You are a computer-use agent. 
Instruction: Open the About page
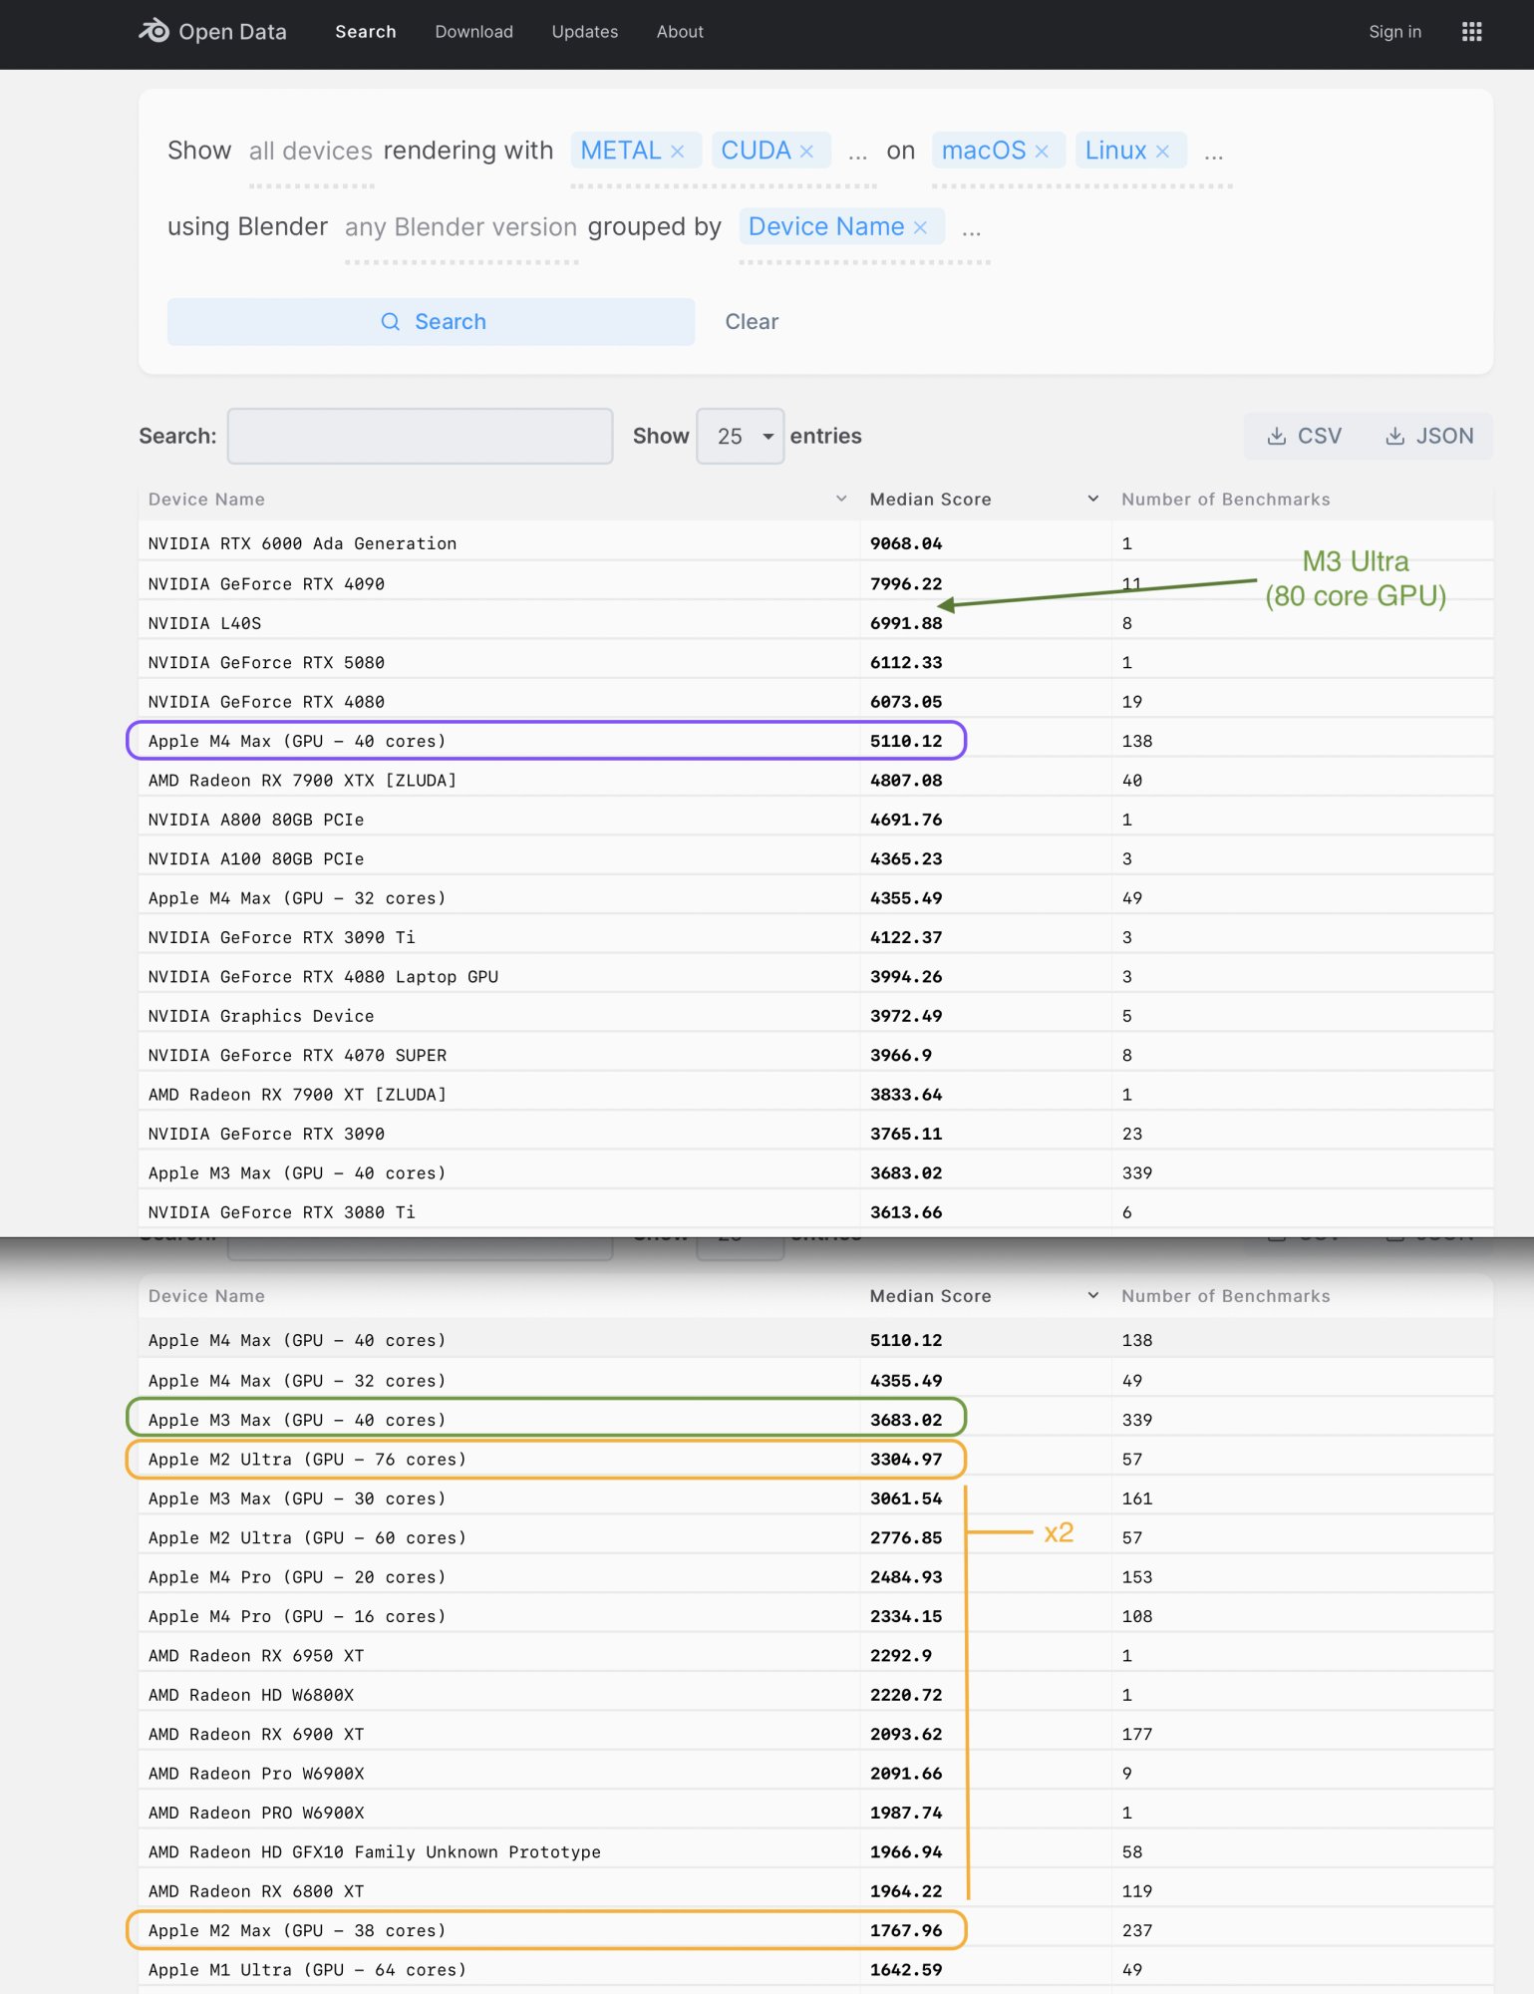(x=680, y=32)
